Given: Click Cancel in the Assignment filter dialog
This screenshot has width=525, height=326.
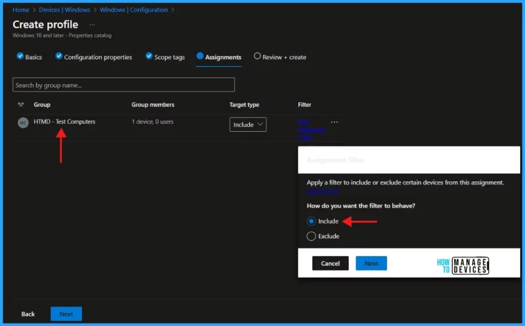Looking at the screenshot, I should 330,263.
